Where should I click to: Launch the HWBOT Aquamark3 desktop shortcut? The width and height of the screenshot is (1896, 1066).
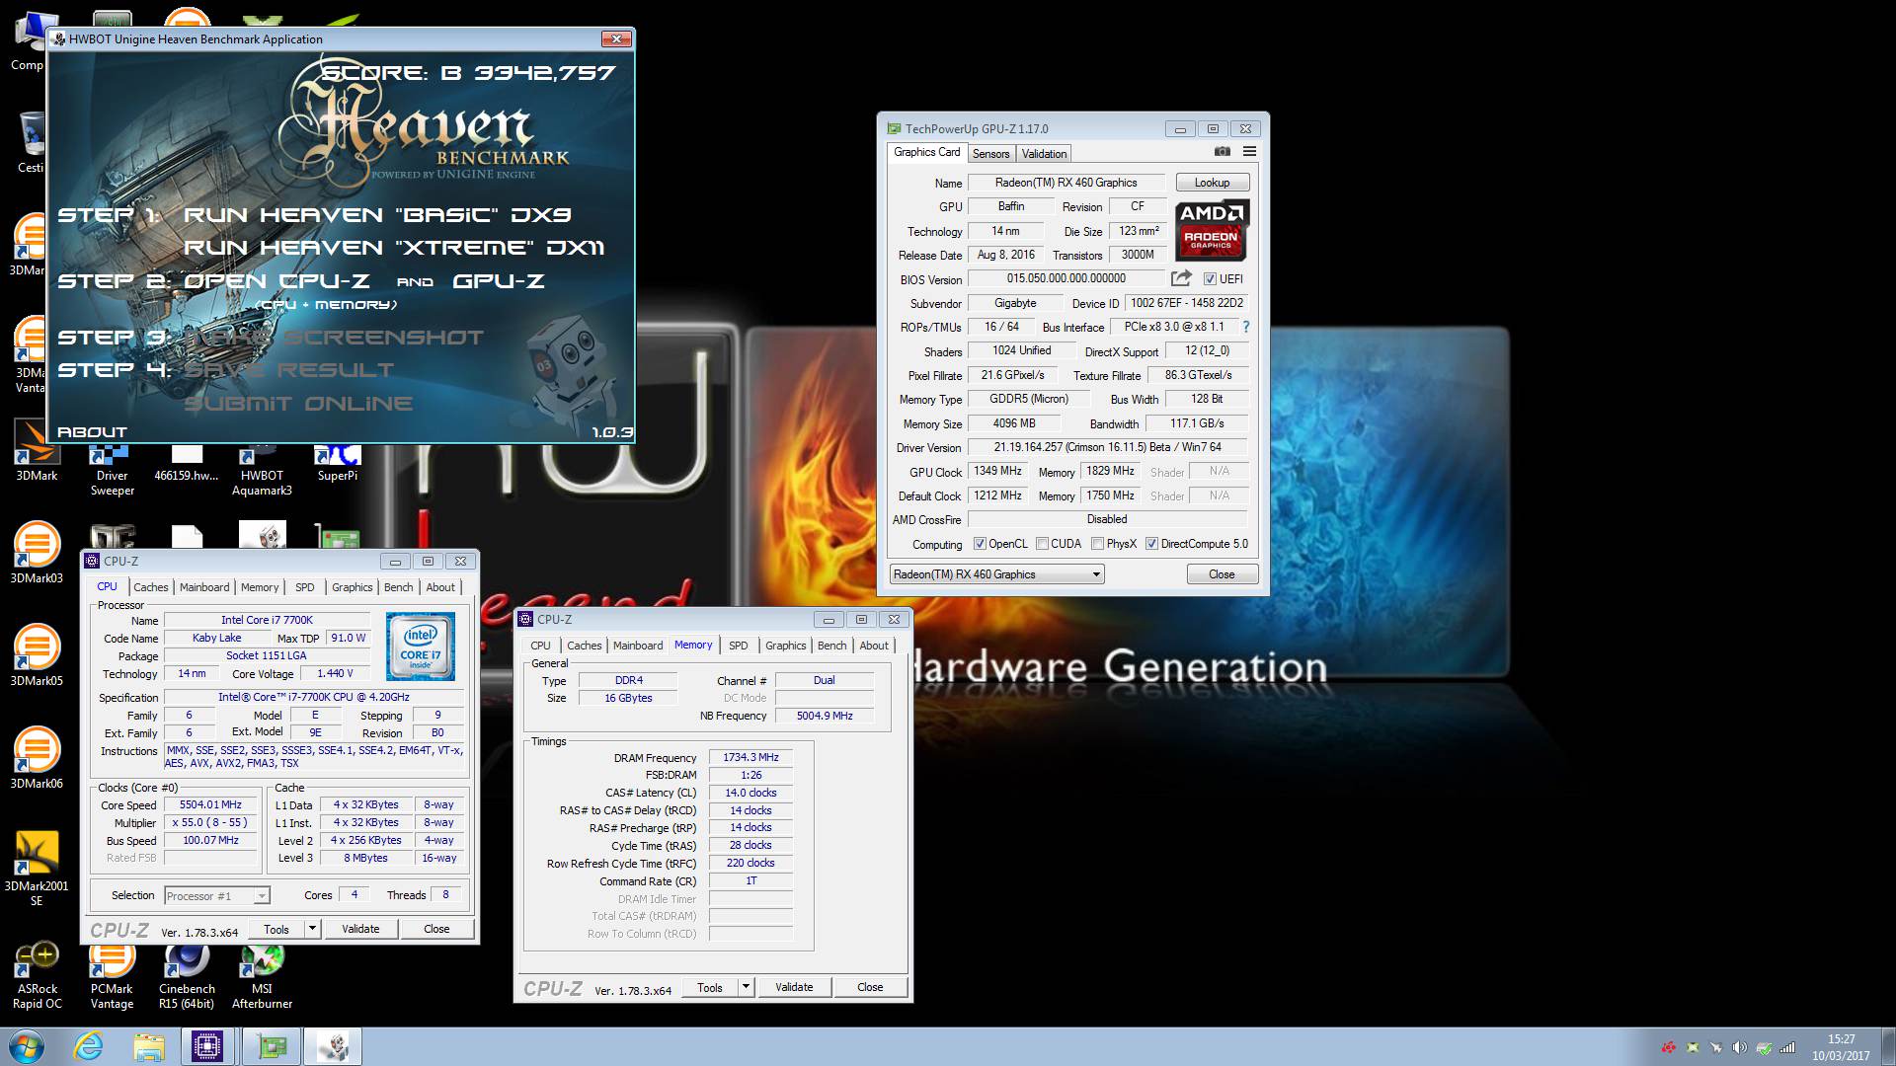click(262, 470)
